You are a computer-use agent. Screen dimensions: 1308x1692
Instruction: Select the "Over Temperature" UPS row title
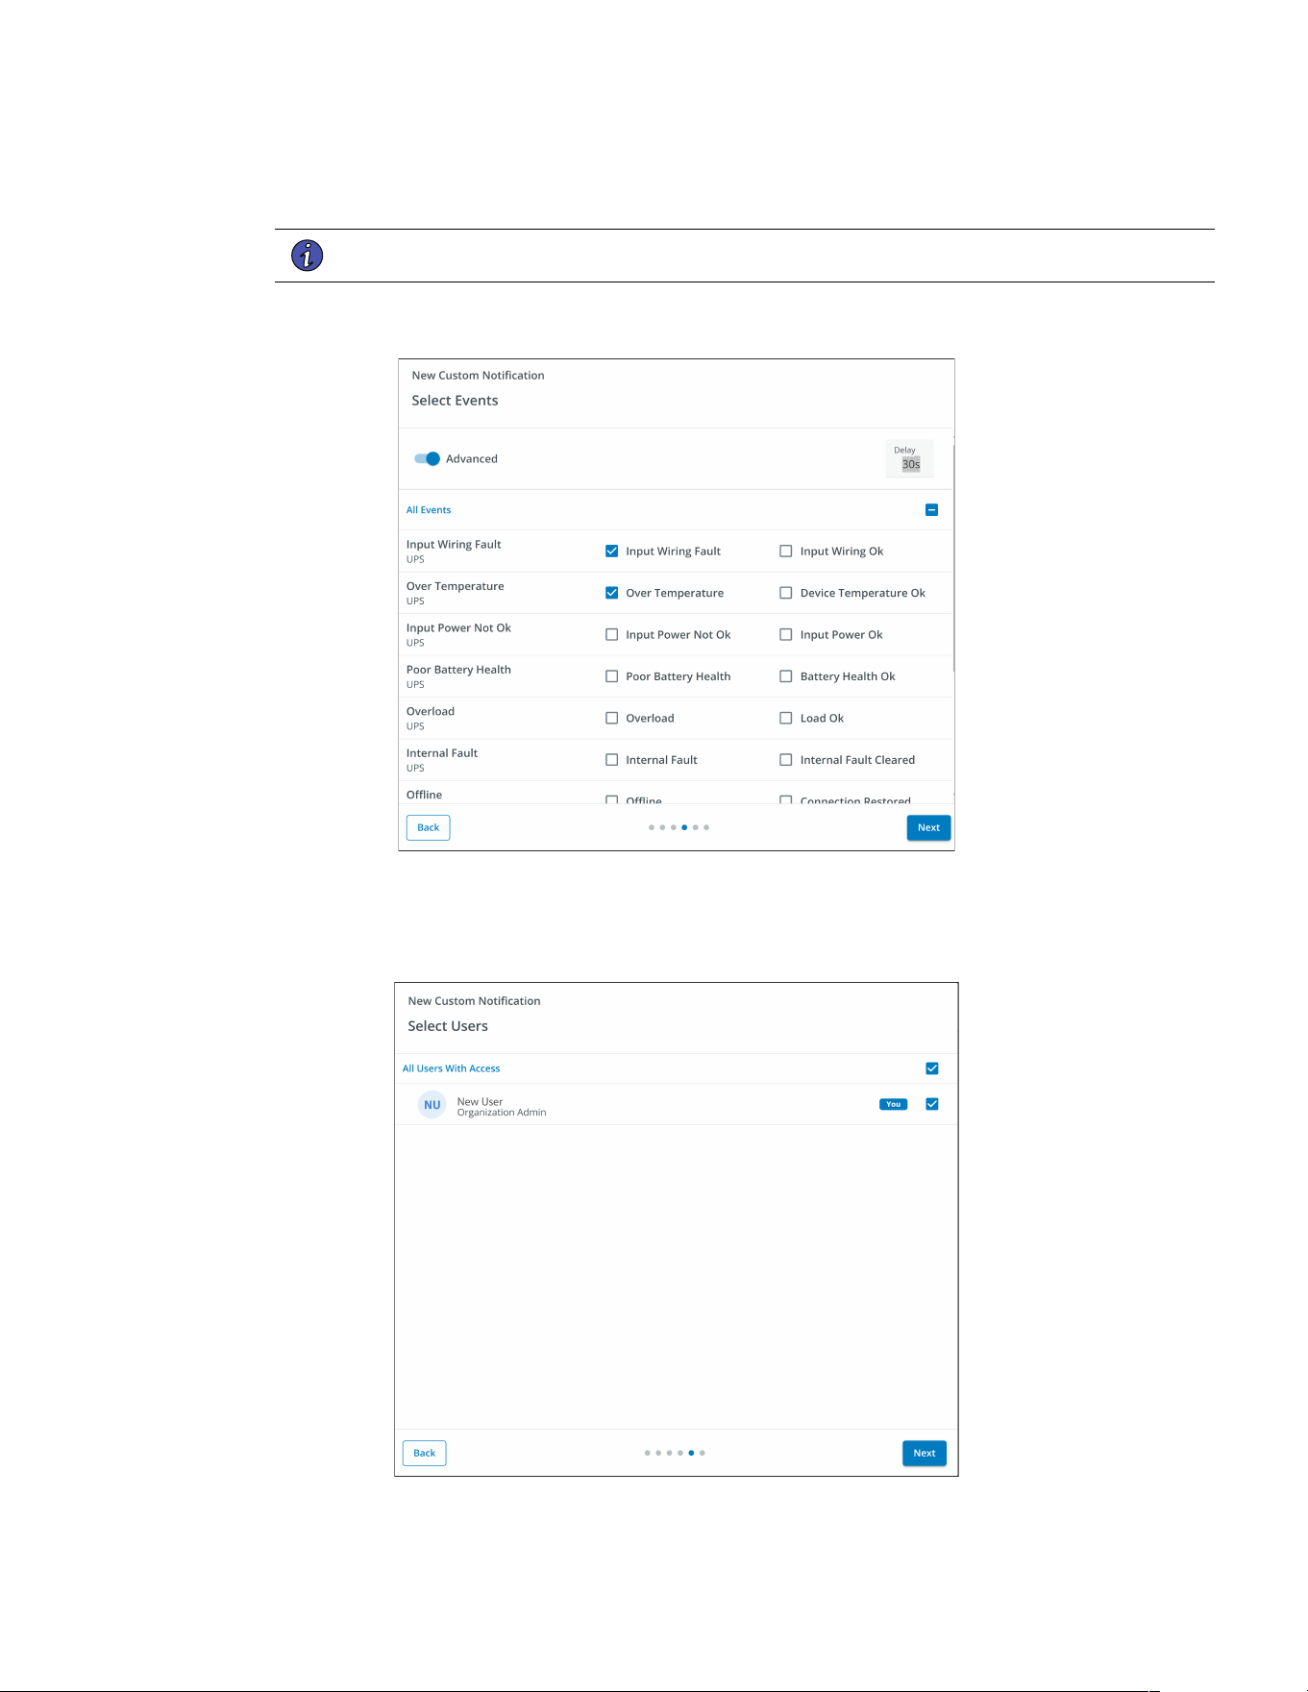tap(455, 586)
